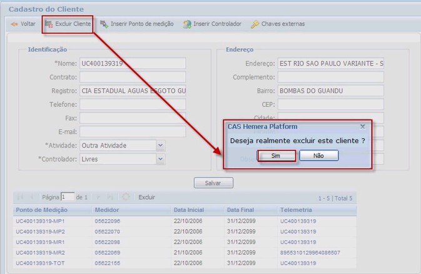Click the Inserir Controlador icon

click(x=187, y=24)
